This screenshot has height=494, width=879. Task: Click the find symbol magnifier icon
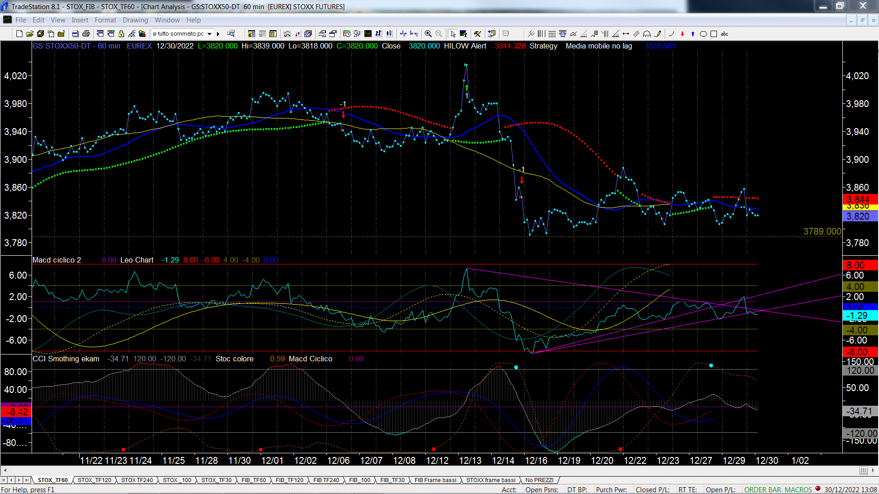tap(231, 33)
